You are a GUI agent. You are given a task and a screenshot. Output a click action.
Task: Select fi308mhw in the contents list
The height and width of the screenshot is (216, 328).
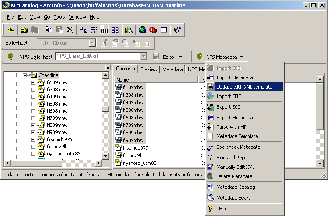[x=133, y=95]
